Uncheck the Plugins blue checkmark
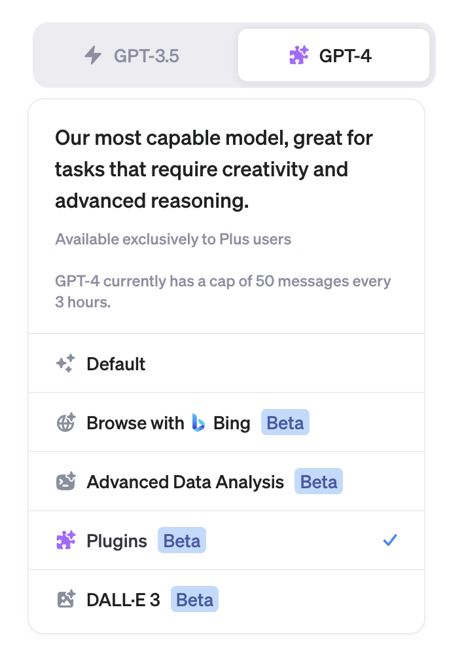Image resolution: width=466 pixels, height=658 pixels. click(x=390, y=541)
